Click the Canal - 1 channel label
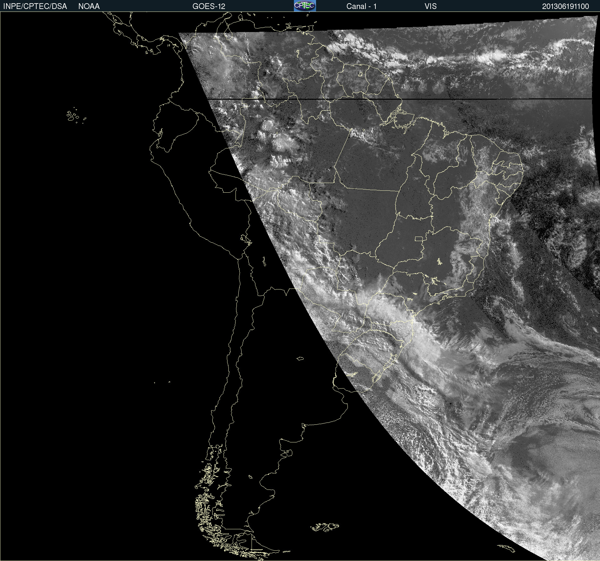The width and height of the screenshot is (600, 561). (x=361, y=6)
